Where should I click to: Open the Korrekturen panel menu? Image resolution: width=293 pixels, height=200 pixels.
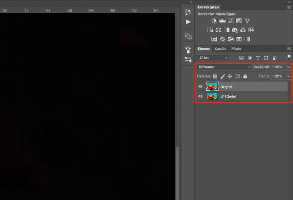click(289, 7)
